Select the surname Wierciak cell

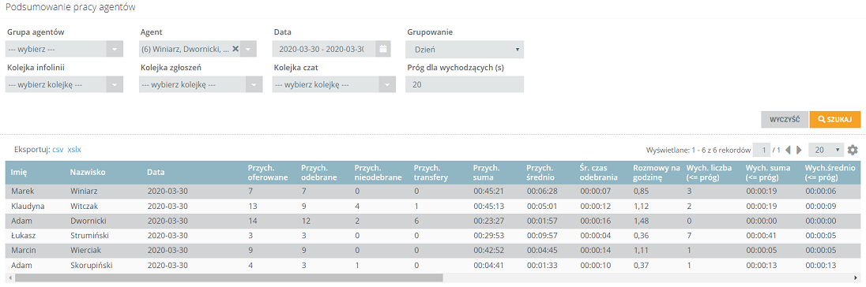(x=85, y=251)
